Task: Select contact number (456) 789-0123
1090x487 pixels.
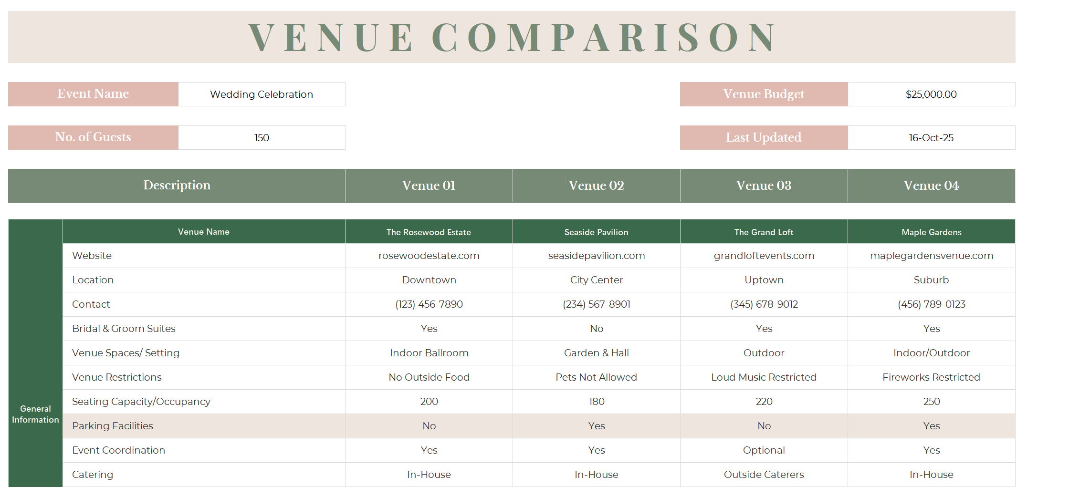Action: tap(931, 304)
